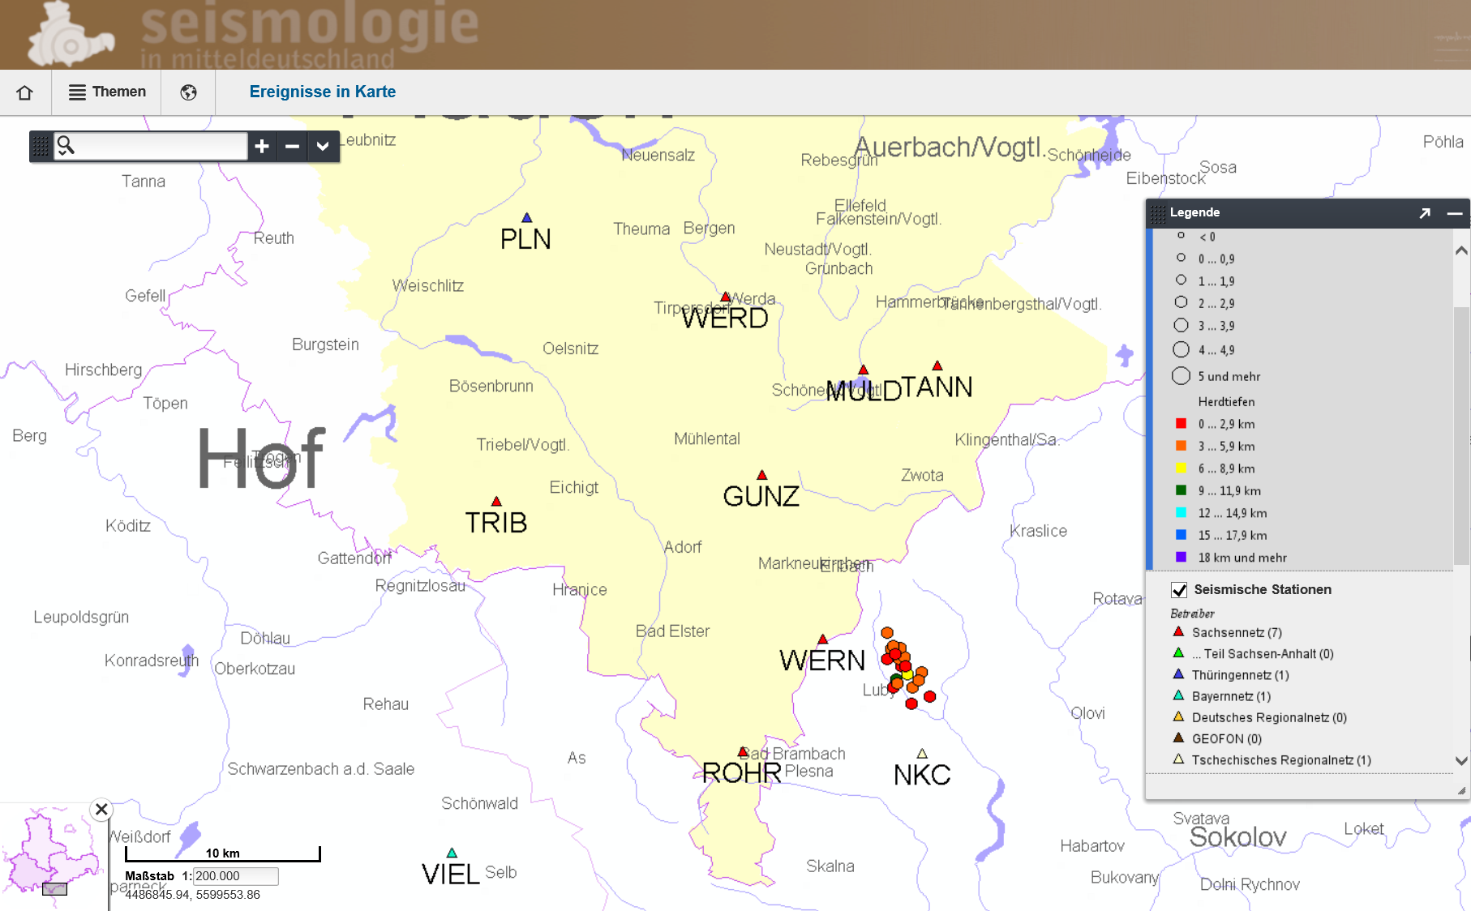This screenshot has width=1471, height=911.
Task: Open the Ereignisse in Karte link
Action: [322, 92]
